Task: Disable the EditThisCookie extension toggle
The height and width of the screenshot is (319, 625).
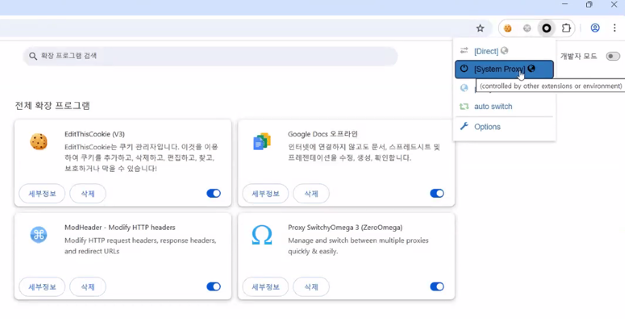Action: [x=213, y=194]
